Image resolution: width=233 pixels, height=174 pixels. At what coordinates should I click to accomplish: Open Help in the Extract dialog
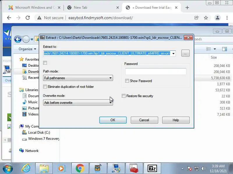[x=176, y=120]
